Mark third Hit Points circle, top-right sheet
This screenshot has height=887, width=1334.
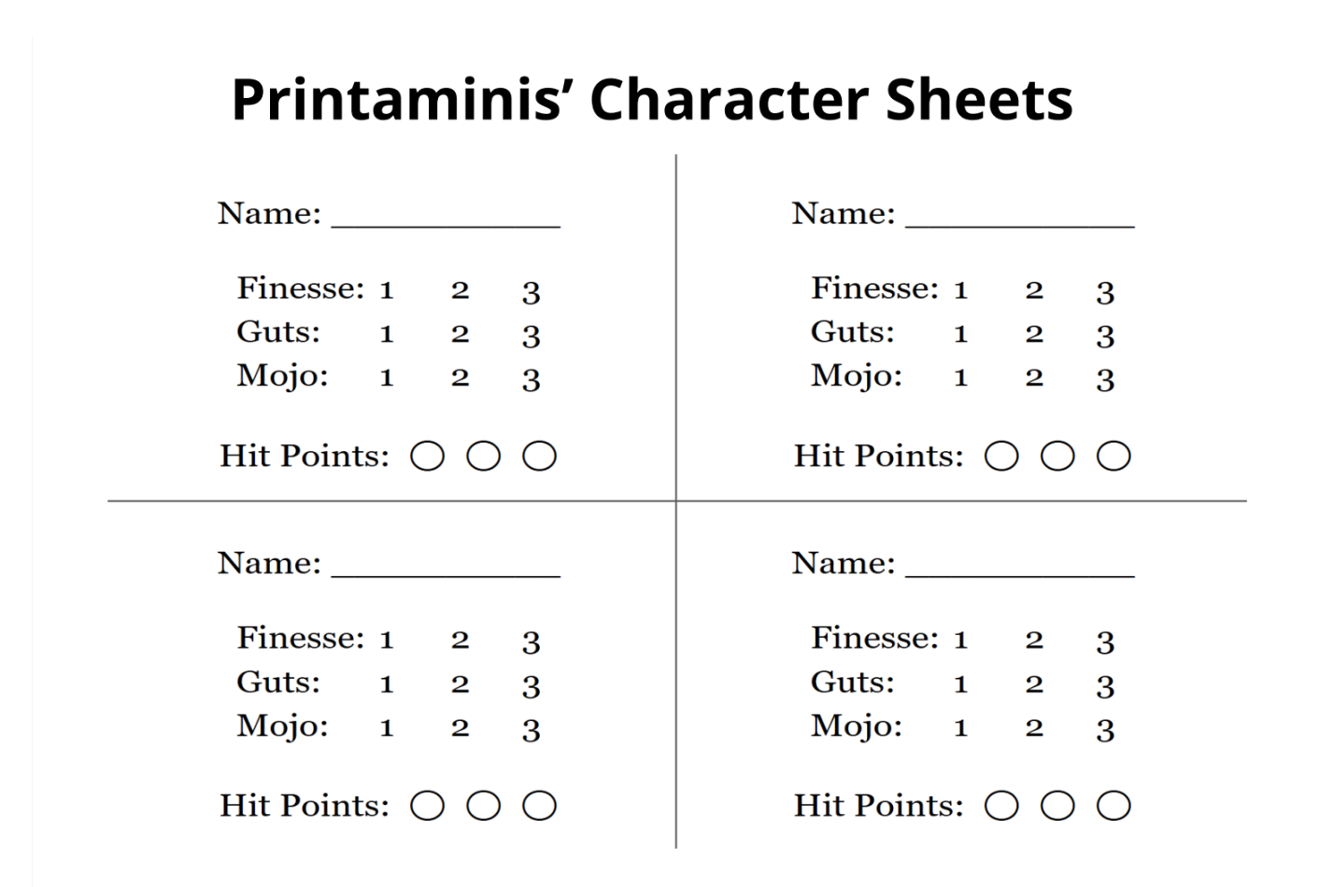click(1114, 457)
